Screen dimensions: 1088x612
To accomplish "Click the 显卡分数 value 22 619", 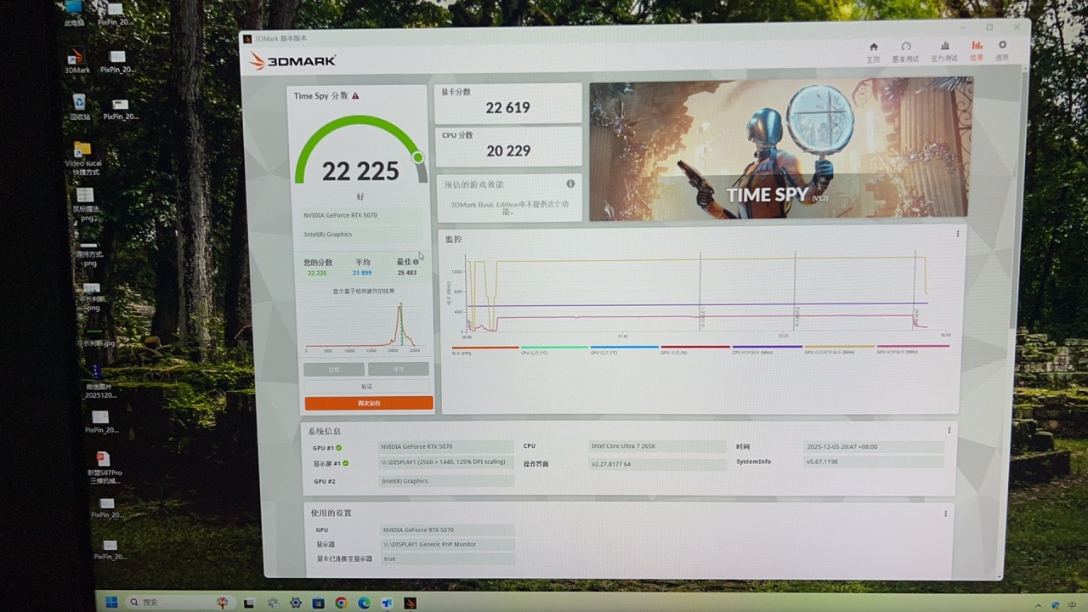I will pyautogui.click(x=507, y=108).
